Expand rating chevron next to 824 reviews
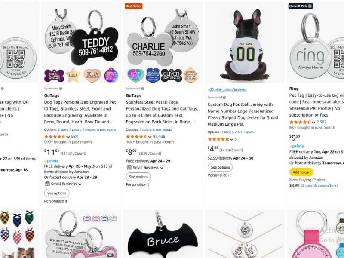This screenshot has height=258, width=344. click(x=68, y=137)
